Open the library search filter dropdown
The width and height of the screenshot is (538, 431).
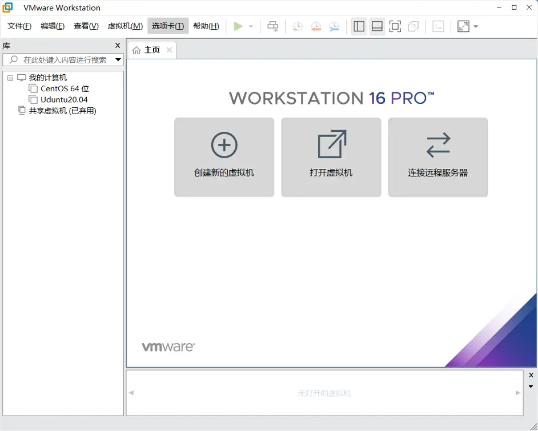pyautogui.click(x=118, y=60)
